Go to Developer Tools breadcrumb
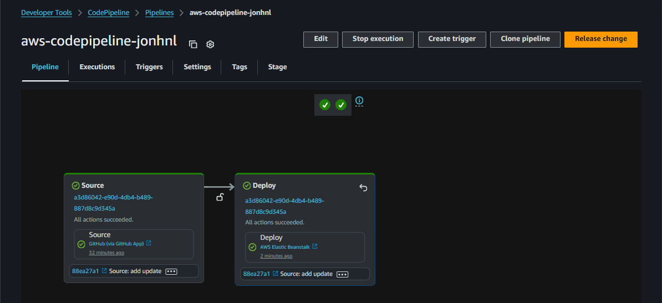This screenshot has height=303, width=662. pos(47,13)
